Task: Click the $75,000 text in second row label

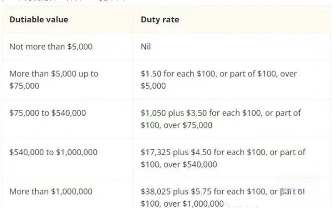Action: point(25,86)
